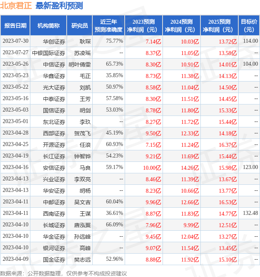Click 2023 forecast 10.00亿
This screenshot has width=260, height=277.
point(152,168)
